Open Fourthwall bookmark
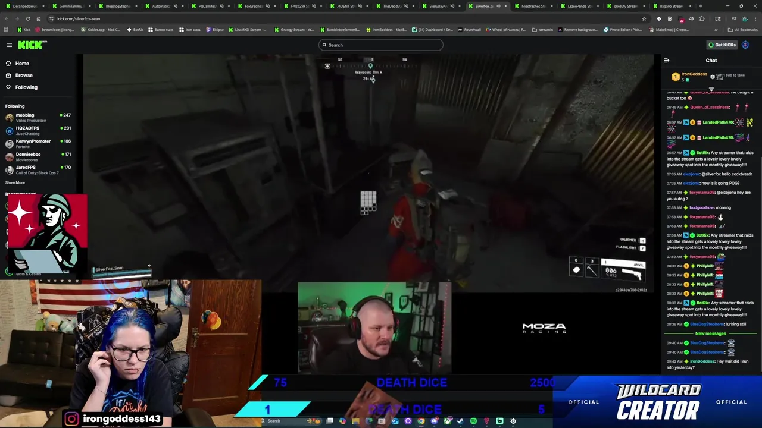762x428 pixels. click(469, 30)
